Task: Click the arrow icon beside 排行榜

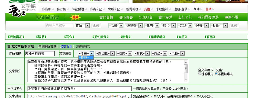Action: point(68,9)
